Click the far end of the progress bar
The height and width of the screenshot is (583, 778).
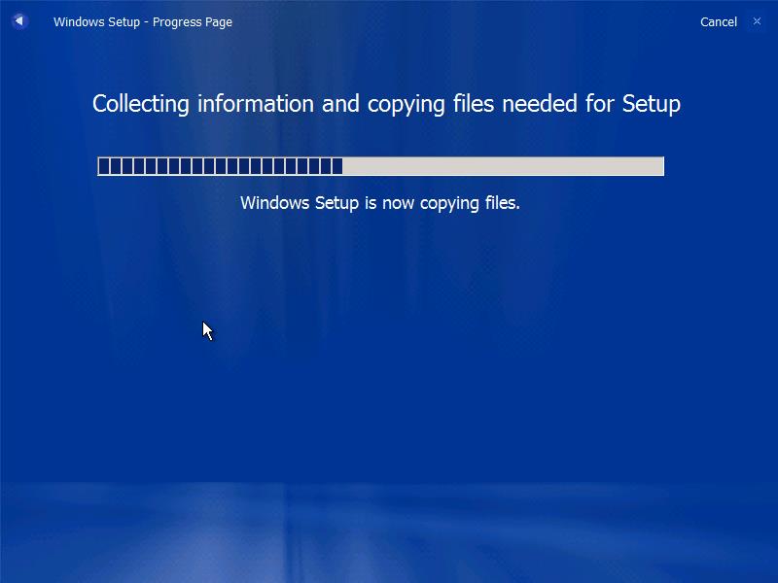[658, 166]
